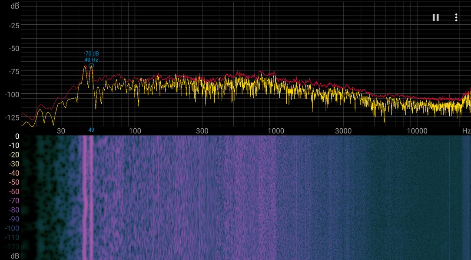Click the '-120' spectrogram color scale label
Image resolution: width=471 pixels, height=260 pixels.
coord(12,247)
